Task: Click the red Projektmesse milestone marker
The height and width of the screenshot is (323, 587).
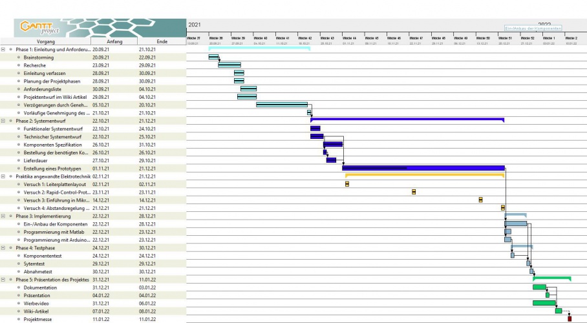Action: click(570, 318)
